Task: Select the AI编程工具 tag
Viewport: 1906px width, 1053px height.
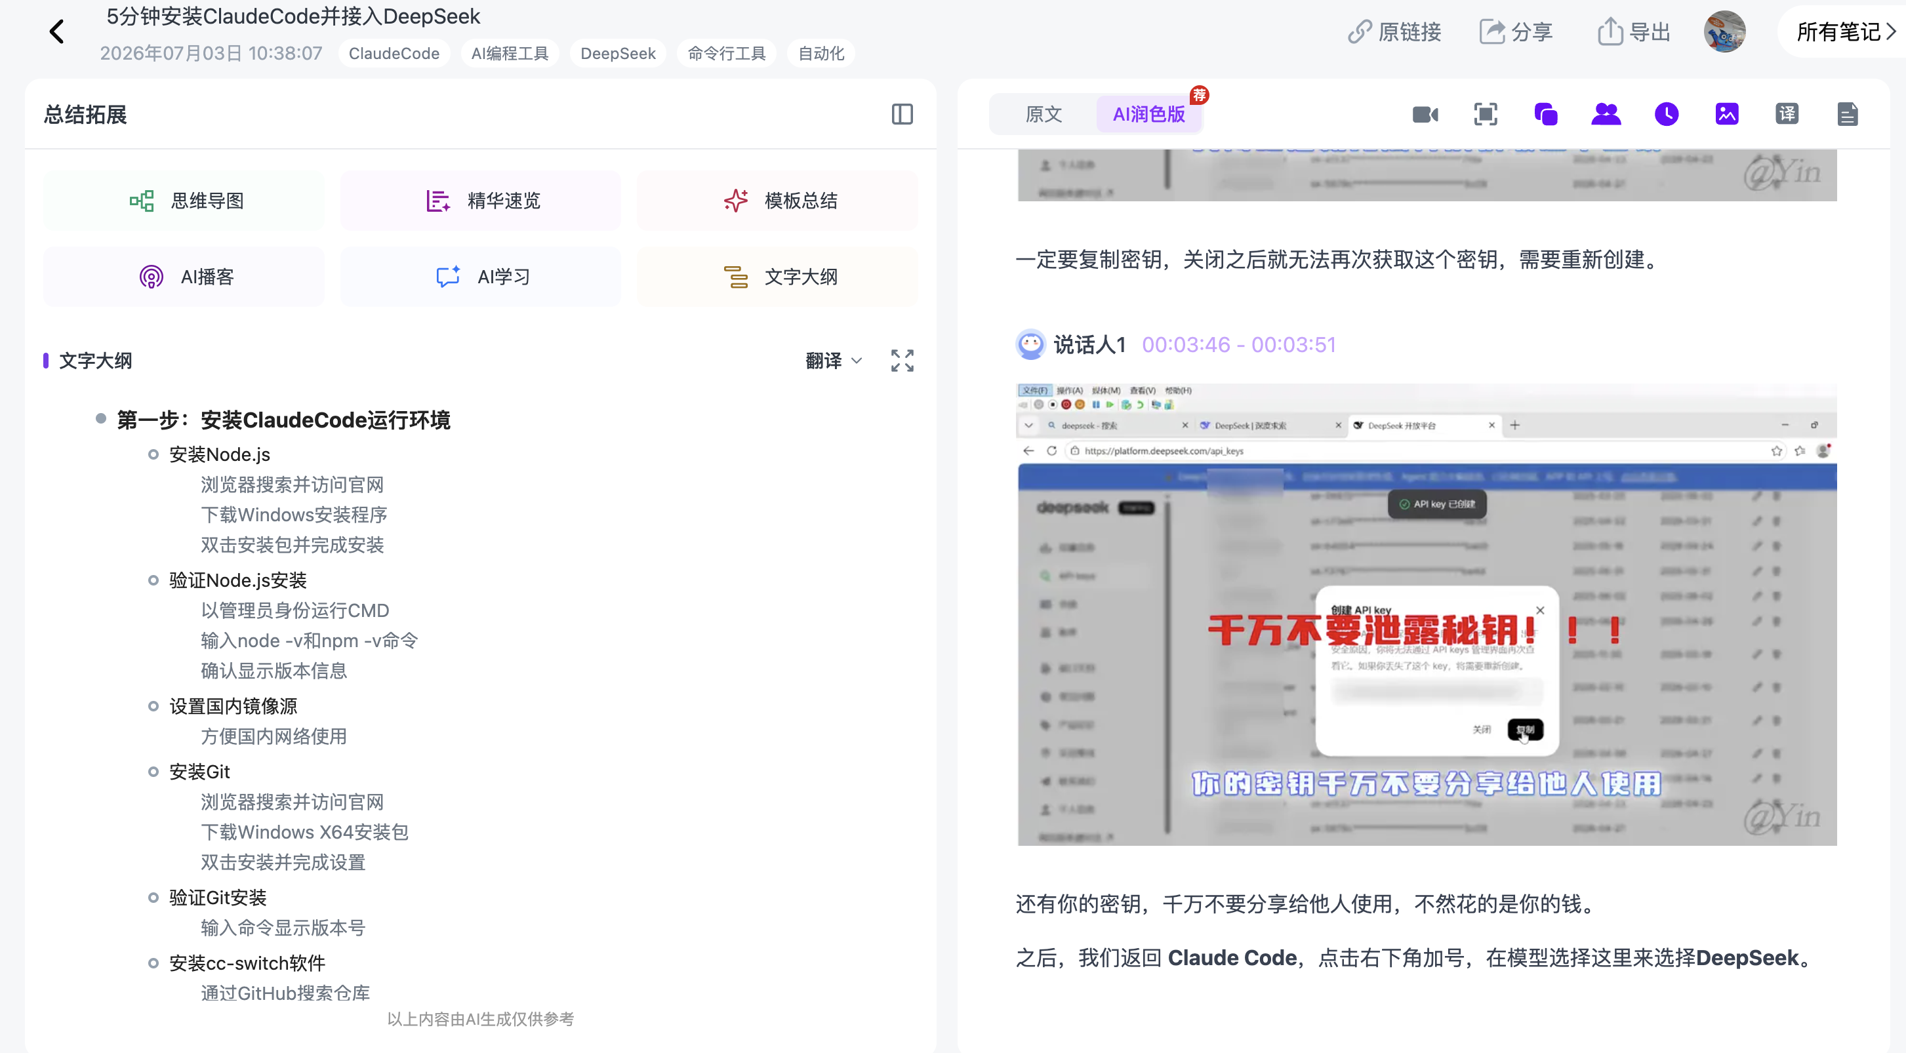Action: pyautogui.click(x=510, y=53)
